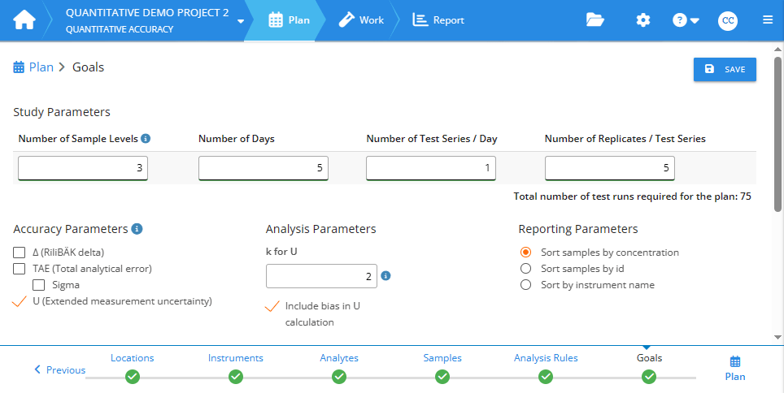Viewport: 784px width, 393px height.
Task: Enable the Δ (RiliBÄK delta) checkbox
Action: click(x=20, y=253)
